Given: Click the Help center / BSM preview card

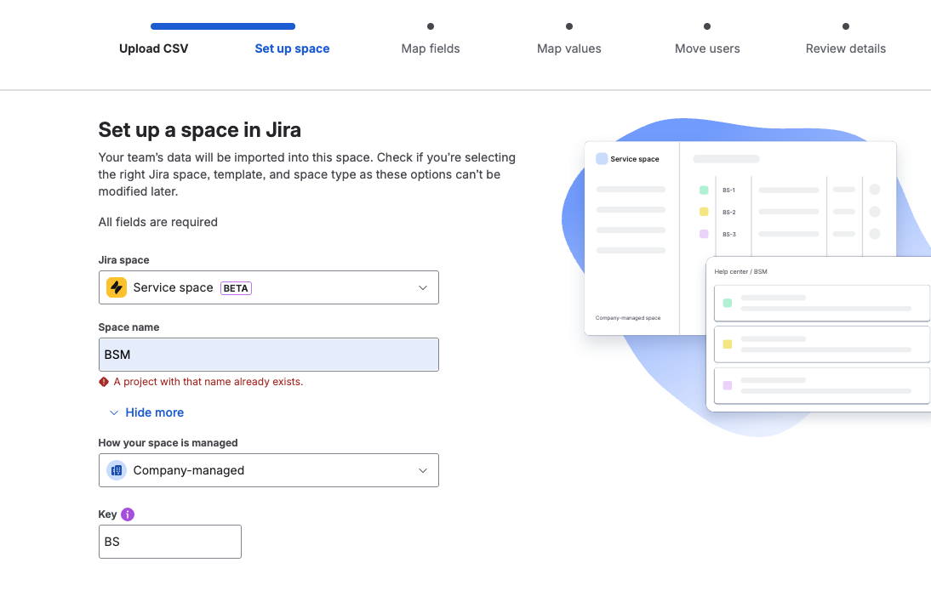Looking at the screenshot, I should [x=819, y=334].
